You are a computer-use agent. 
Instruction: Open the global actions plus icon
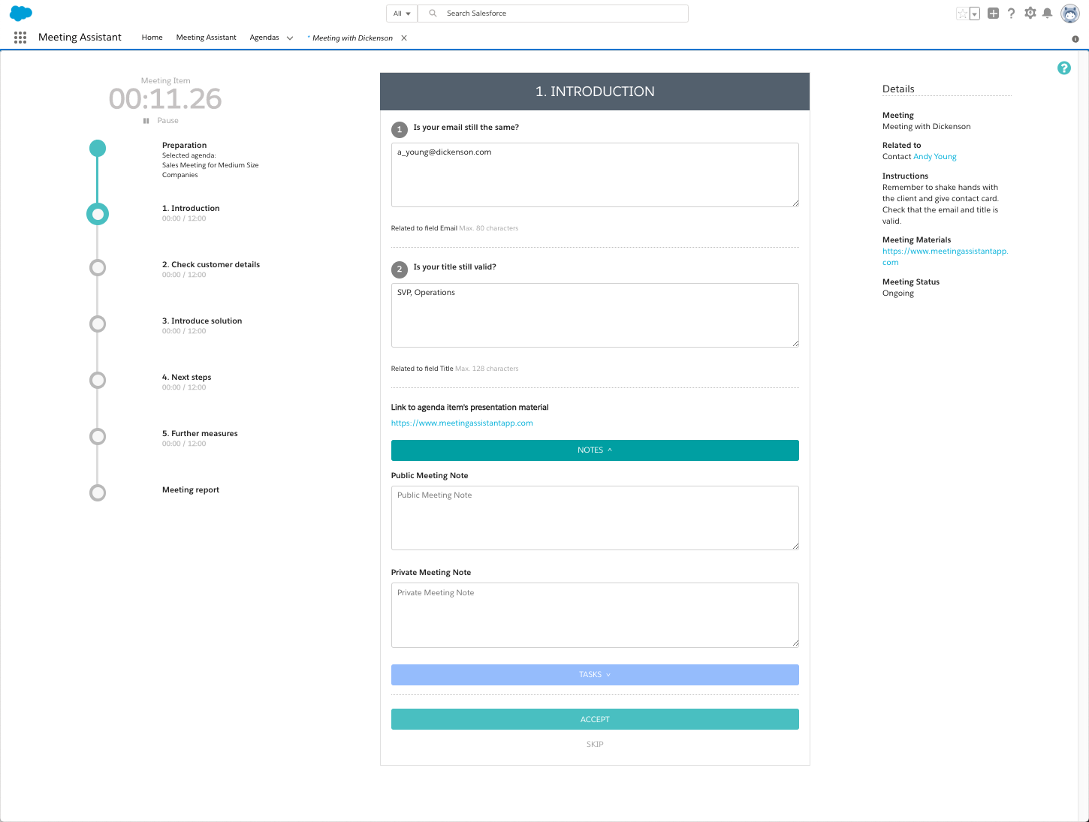click(x=993, y=13)
